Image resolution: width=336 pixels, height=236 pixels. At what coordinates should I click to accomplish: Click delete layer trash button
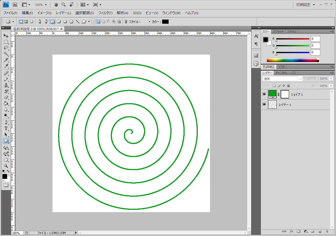[x=327, y=232]
